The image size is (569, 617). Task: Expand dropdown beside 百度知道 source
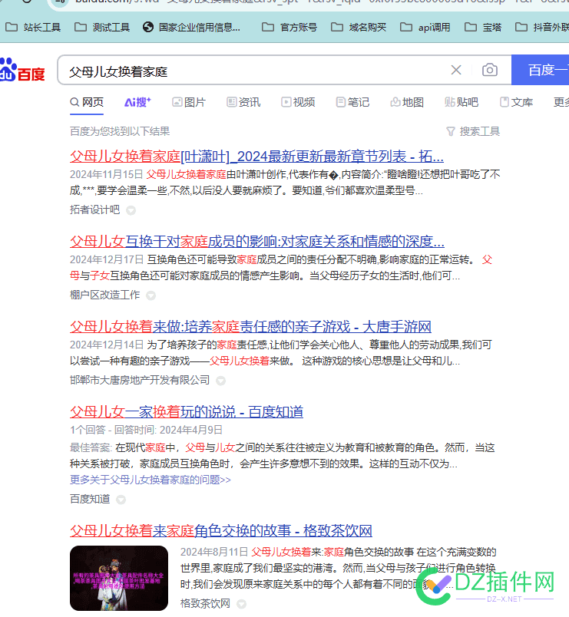click(x=121, y=500)
